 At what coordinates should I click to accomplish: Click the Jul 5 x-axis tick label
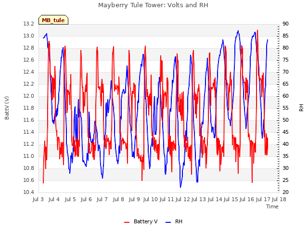pos(70,199)
